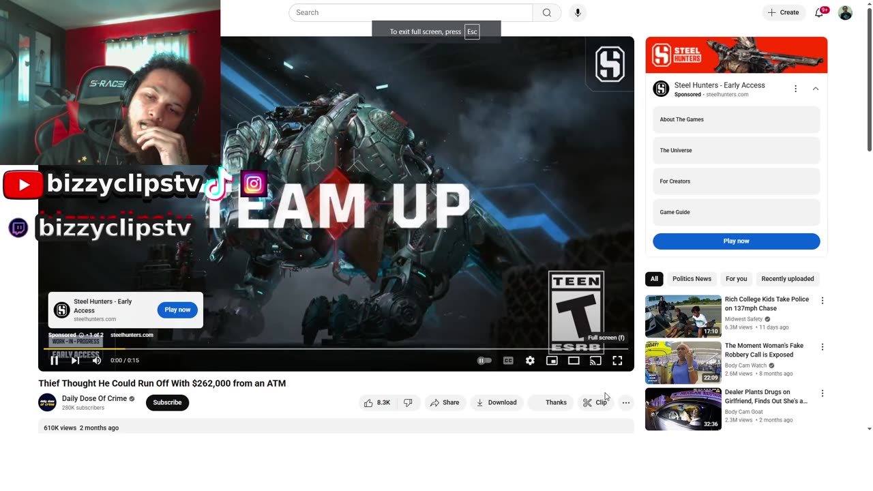Screen dimensions: 873x491
Task: Select the Politics News filter chip
Action: pos(692,278)
